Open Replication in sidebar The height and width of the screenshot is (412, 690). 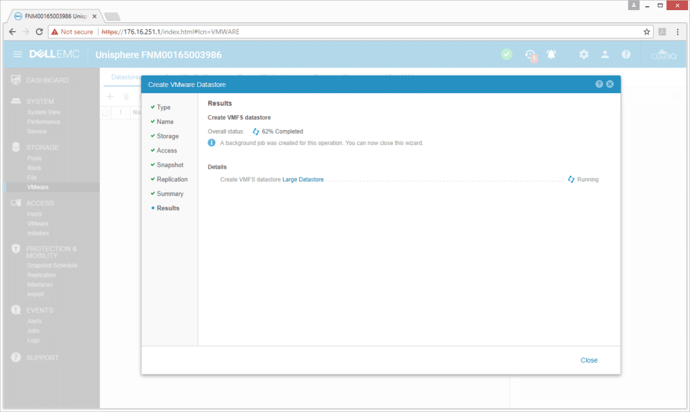coord(41,276)
